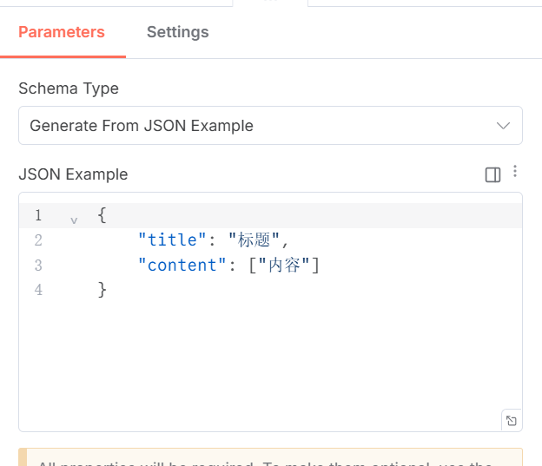
Task: Collapse the JSON object with the fold arrow
Action: point(74,220)
